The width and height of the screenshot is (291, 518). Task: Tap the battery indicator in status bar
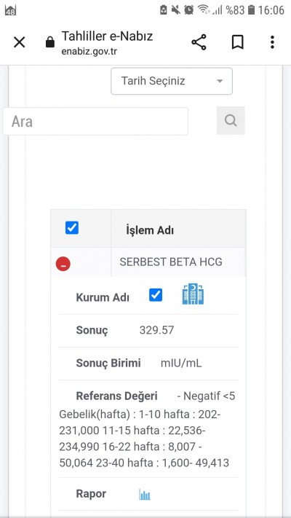252,10
